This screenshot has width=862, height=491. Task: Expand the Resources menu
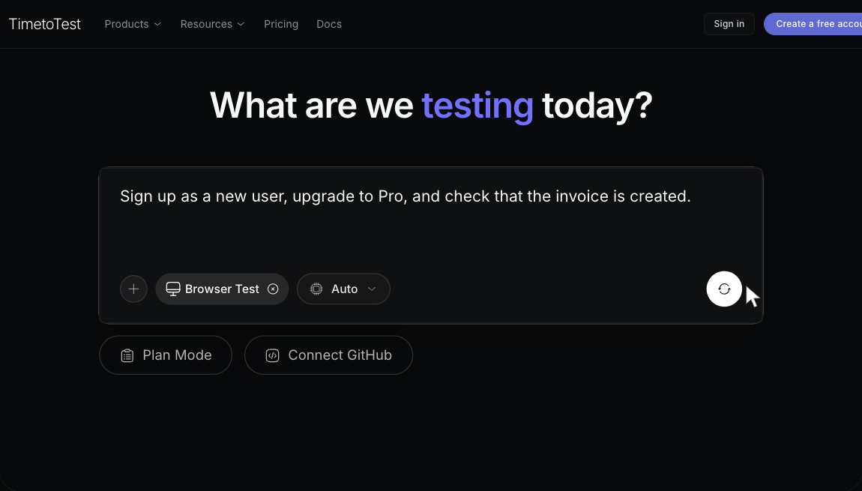(212, 24)
